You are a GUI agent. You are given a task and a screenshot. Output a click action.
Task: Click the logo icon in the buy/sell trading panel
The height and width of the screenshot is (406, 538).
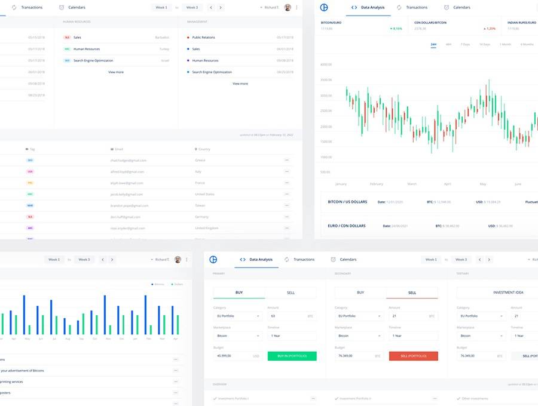[x=213, y=260]
